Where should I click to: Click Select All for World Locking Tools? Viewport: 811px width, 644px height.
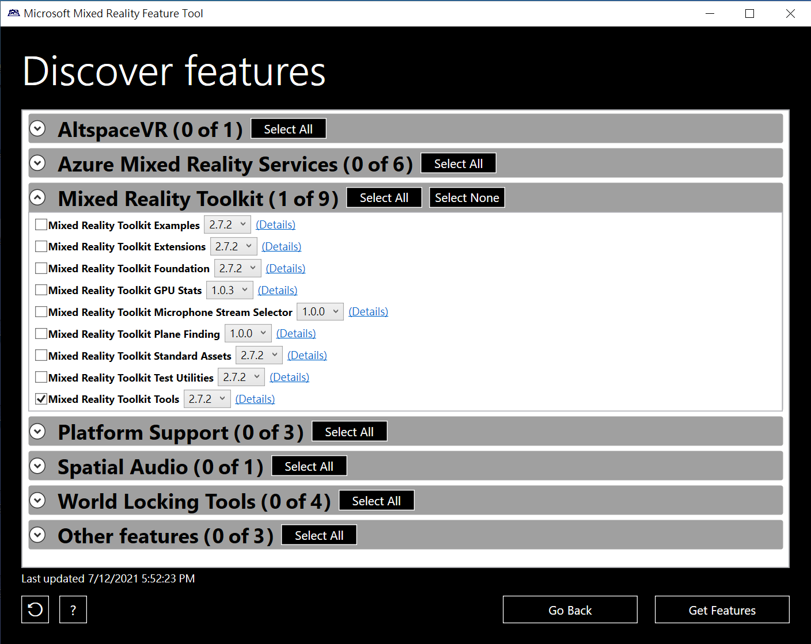coord(377,501)
